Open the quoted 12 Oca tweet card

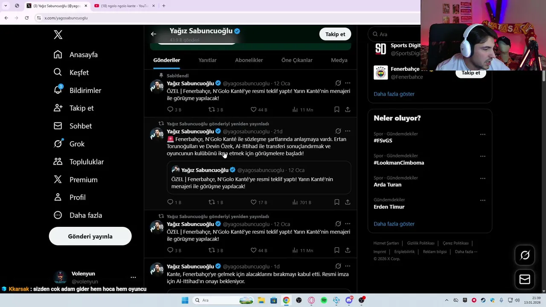[259, 178]
